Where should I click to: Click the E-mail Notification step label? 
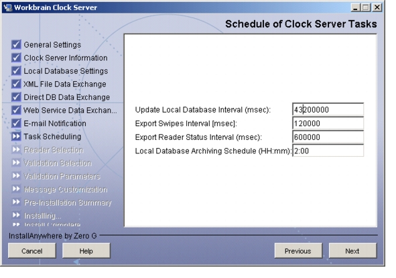tap(55, 124)
